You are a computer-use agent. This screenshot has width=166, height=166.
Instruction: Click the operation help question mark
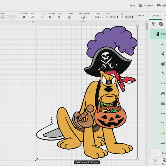tap(13, 17)
